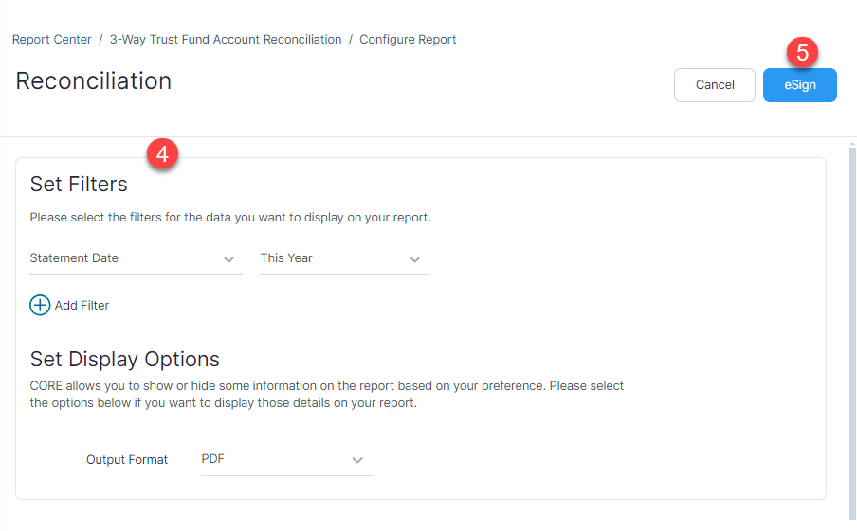Screen dimensions: 857x531
Task: Click the eSign button
Action: click(x=799, y=85)
